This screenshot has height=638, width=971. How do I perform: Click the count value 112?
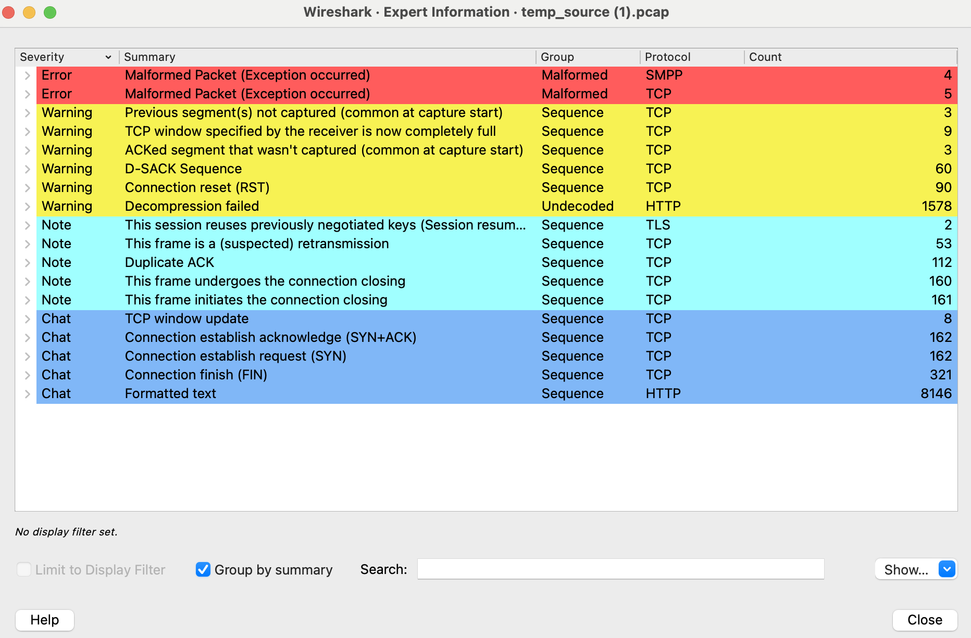942,263
